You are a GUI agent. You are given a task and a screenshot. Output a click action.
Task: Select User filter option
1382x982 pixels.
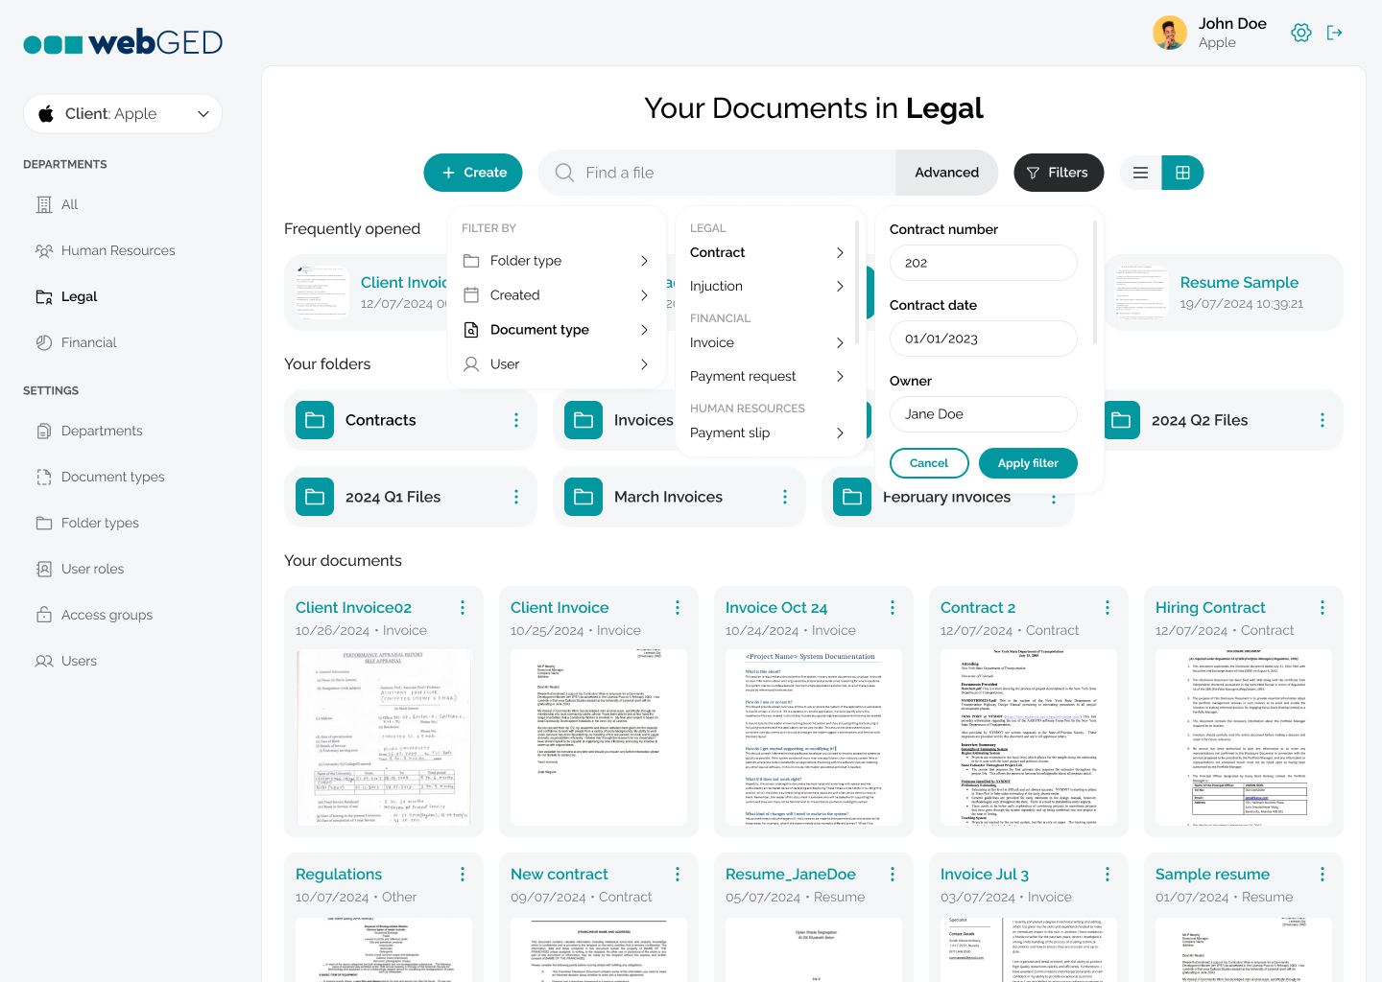tap(557, 364)
